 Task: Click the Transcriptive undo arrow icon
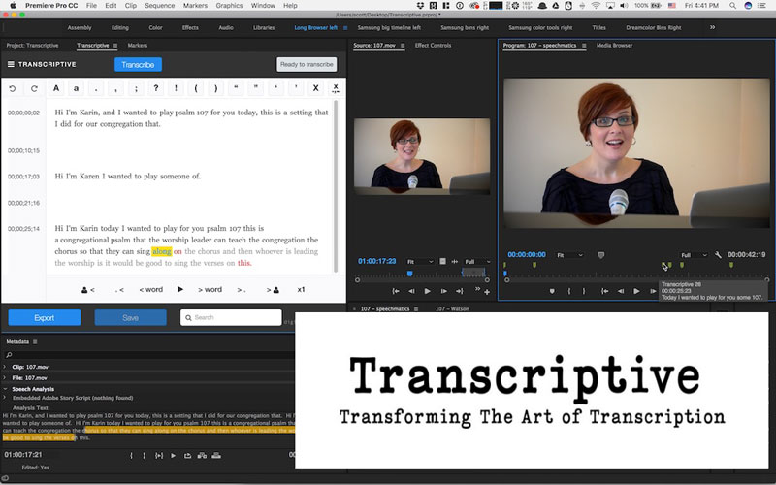(x=13, y=88)
